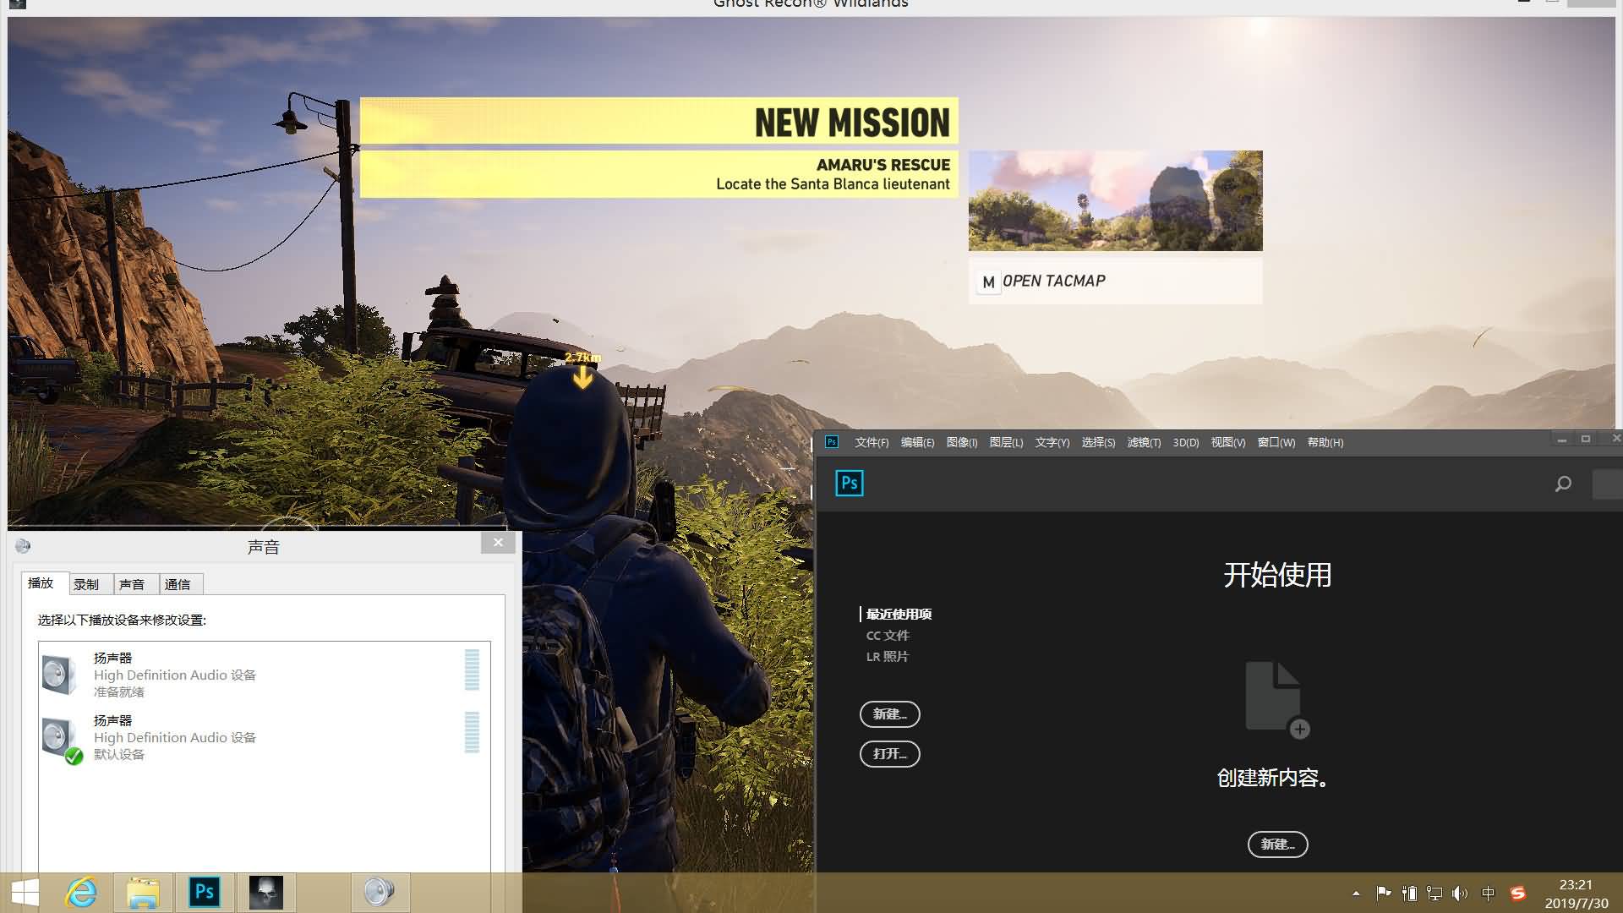Image resolution: width=1623 pixels, height=913 pixels.
Task: Open the 编辑(E) menu
Action: click(x=917, y=442)
